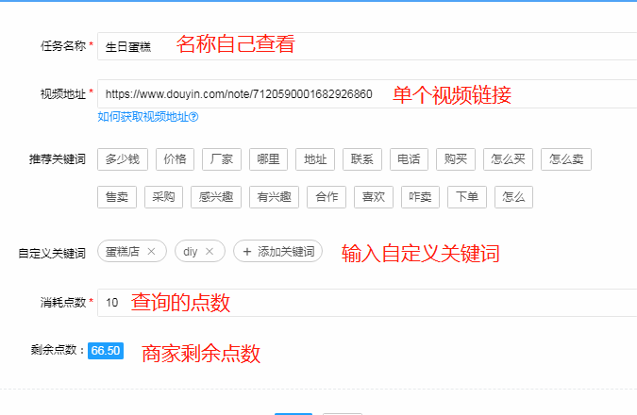
Task: Choose the 下单 keyword tag
Action: pyautogui.click(x=467, y=197)
